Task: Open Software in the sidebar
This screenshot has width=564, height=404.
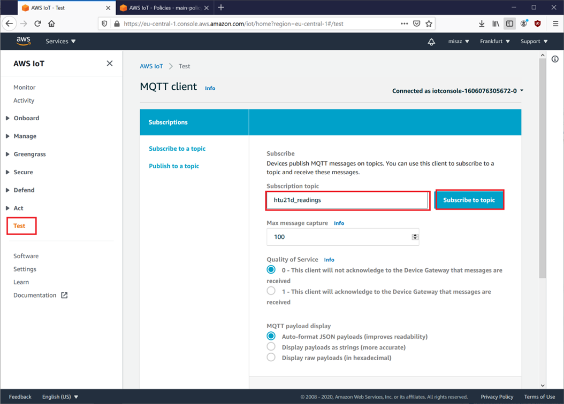Action: pos(26,256)
